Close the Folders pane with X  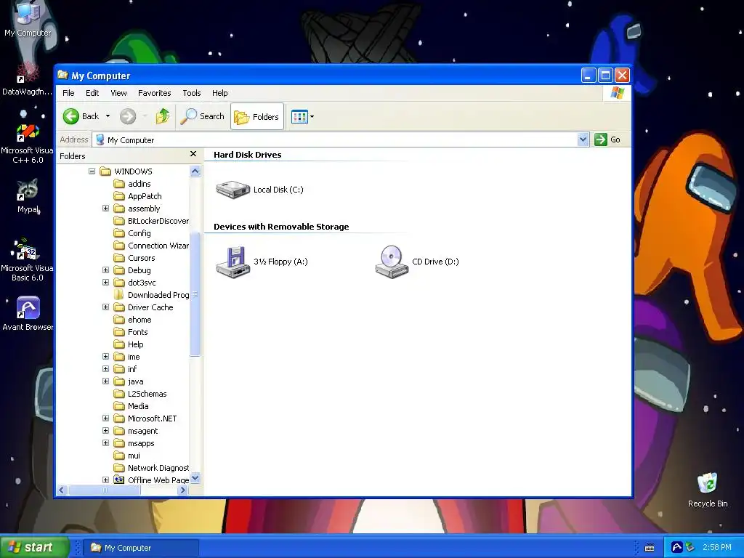(x=193, y=154)
